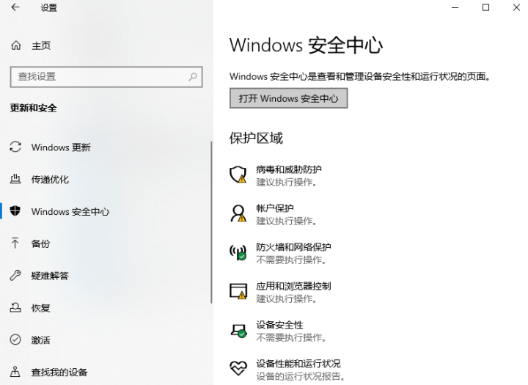Go to the 恢复 settings page
The image size is (528, 385).
(x=41, y=308)
